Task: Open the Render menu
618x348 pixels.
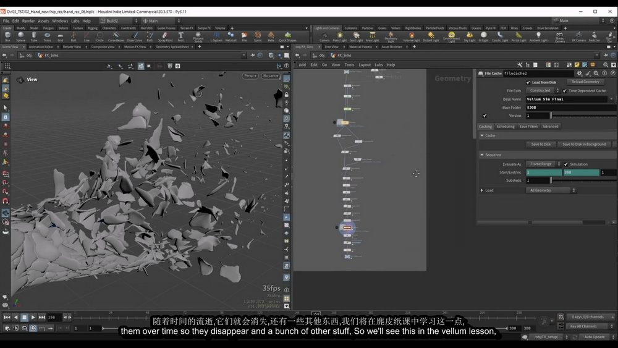Action: coord(28,21)
